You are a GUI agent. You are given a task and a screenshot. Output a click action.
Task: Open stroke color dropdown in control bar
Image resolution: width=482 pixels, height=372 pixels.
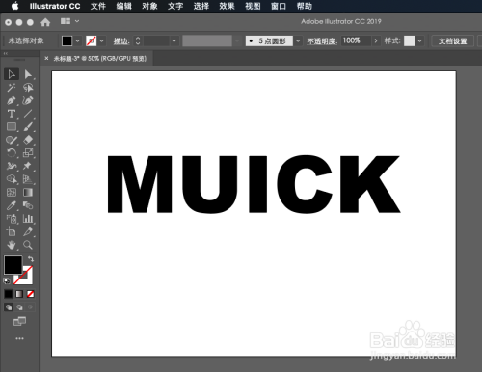101,40
